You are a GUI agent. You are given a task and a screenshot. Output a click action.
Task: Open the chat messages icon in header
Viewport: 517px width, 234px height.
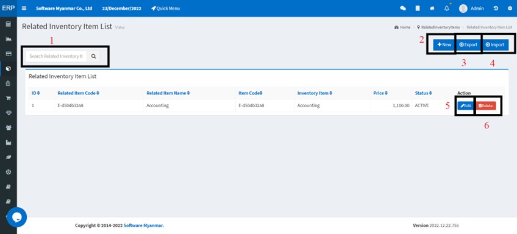[x=403, y=9]
